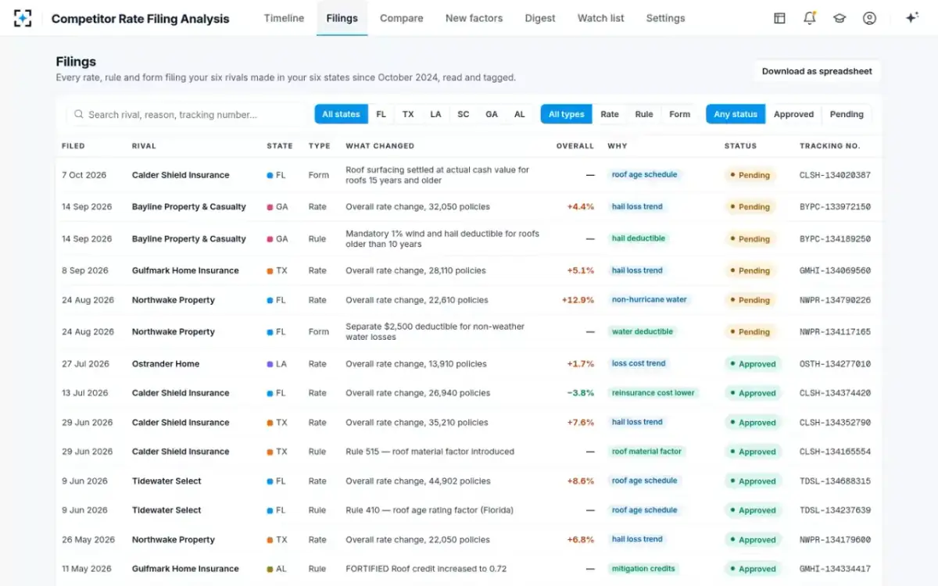The width and height of the screenshot is (938, 586).
Task: Click the app logo icon
Action: coord(23,18)
